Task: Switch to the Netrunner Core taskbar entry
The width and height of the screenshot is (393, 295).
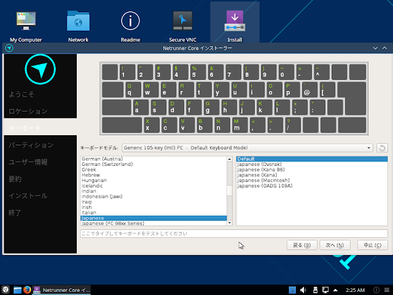Action: (x=61, y=289)
